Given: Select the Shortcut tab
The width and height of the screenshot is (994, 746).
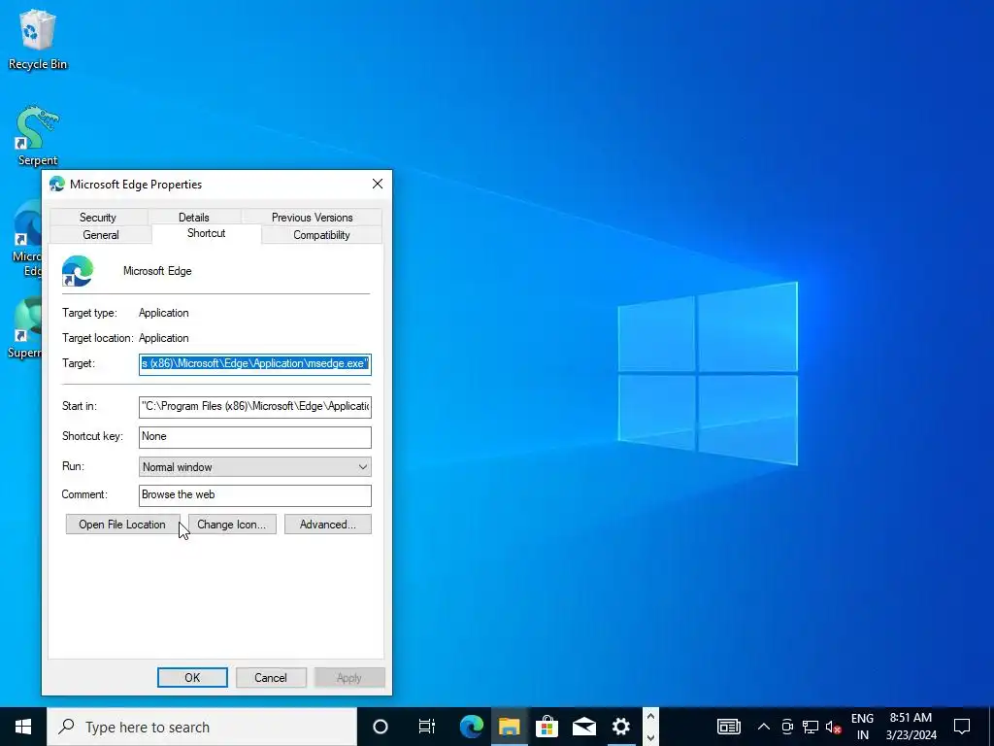Looking at the screenshot, I should click(x=206, y=233).
